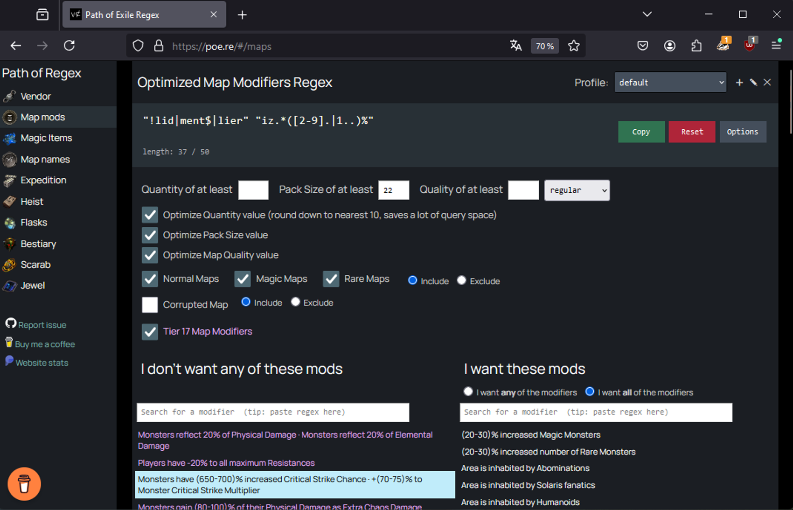The image size is (793, 510).
Task: Select Include radio beside Corrupted Map
Action: pyautogui.click(x=246, y=302)
